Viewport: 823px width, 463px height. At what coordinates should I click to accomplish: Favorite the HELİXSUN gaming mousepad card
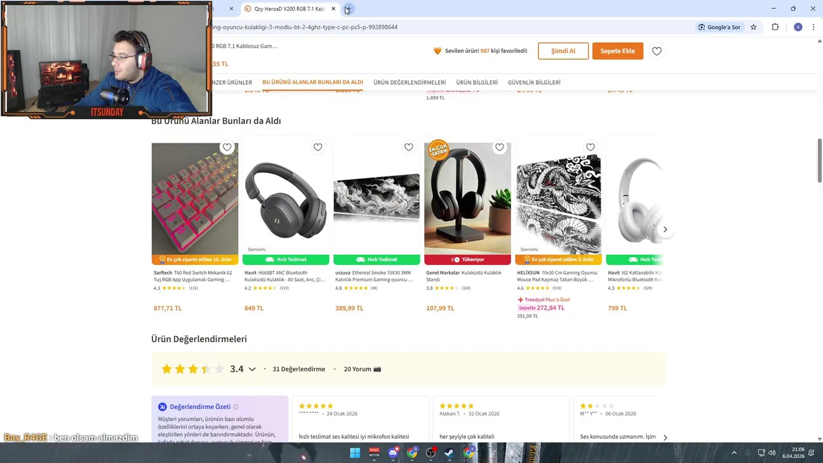tap(590, 147)
